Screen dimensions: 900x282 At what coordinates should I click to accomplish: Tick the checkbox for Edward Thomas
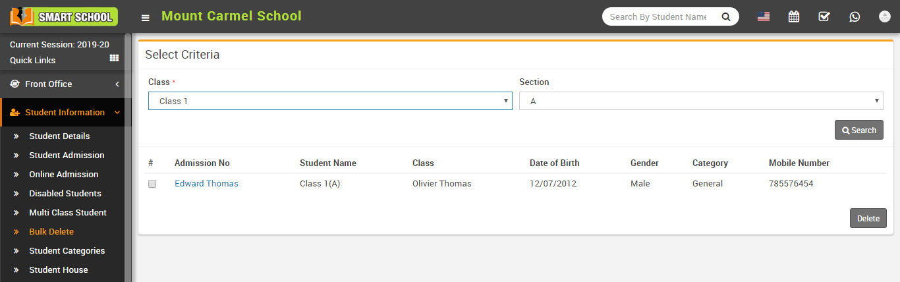(x=152, y=184)
